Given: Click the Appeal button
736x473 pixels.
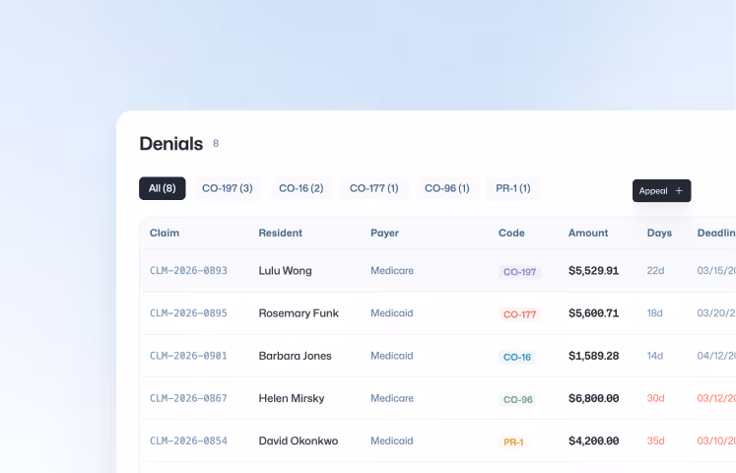Looking at the screenshot, I should (x=661, y=190).
